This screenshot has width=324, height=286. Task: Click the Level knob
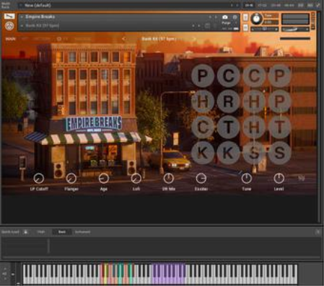tap(279, 178)
